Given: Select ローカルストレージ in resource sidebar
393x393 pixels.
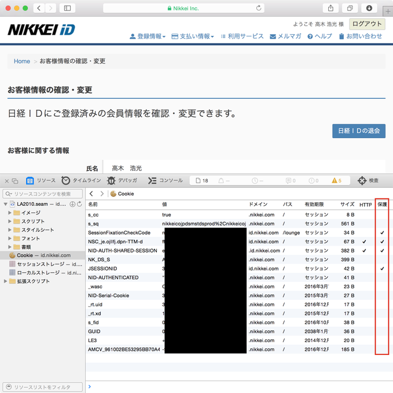Looking at the screenshot, I should click(43, 273).
